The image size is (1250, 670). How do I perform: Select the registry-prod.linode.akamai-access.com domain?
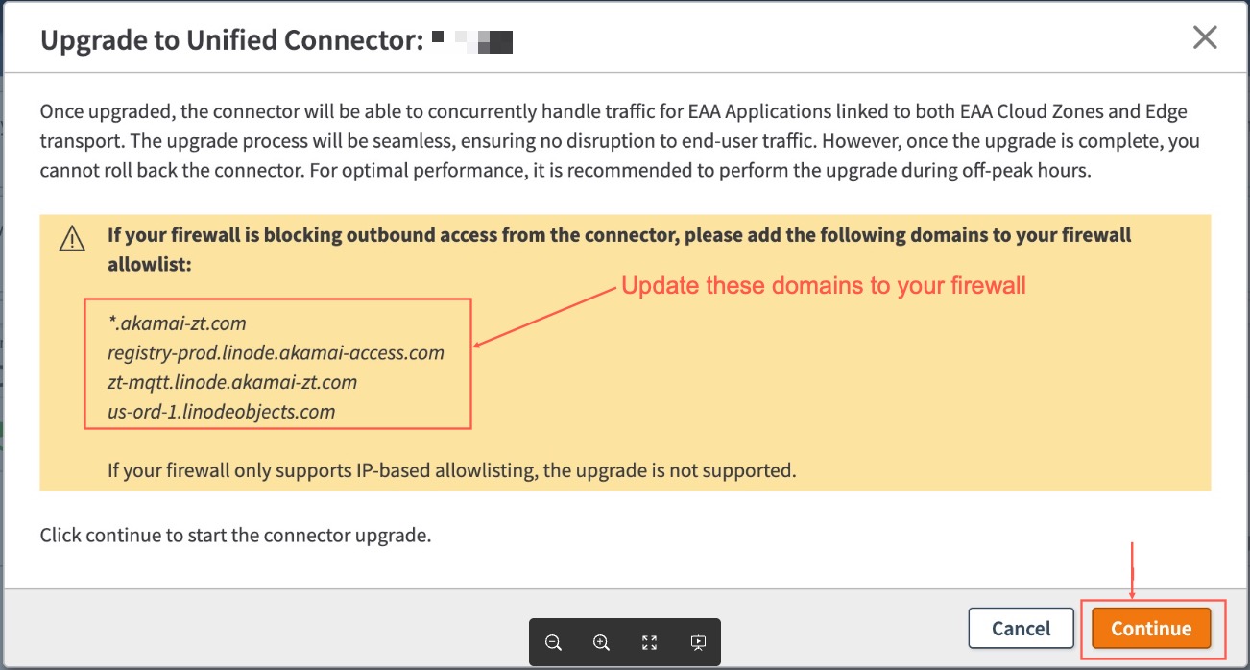(276, 352)
